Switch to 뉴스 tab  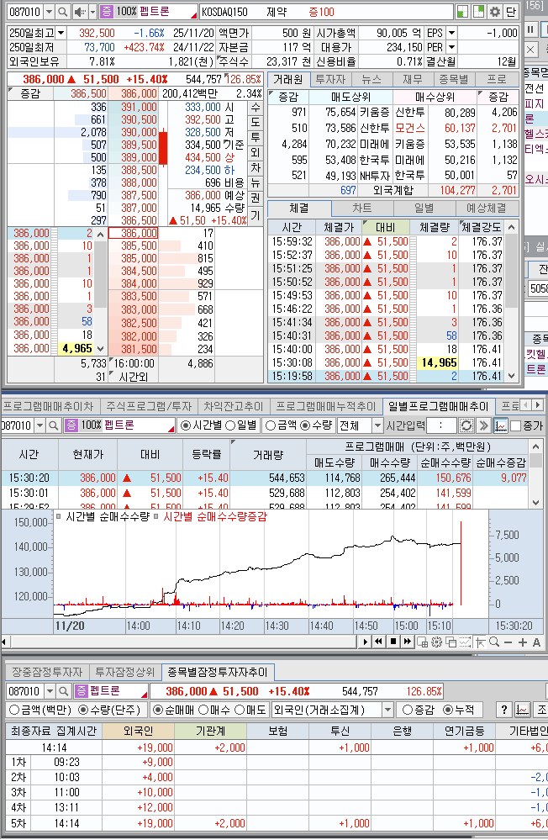coord(371,80)
